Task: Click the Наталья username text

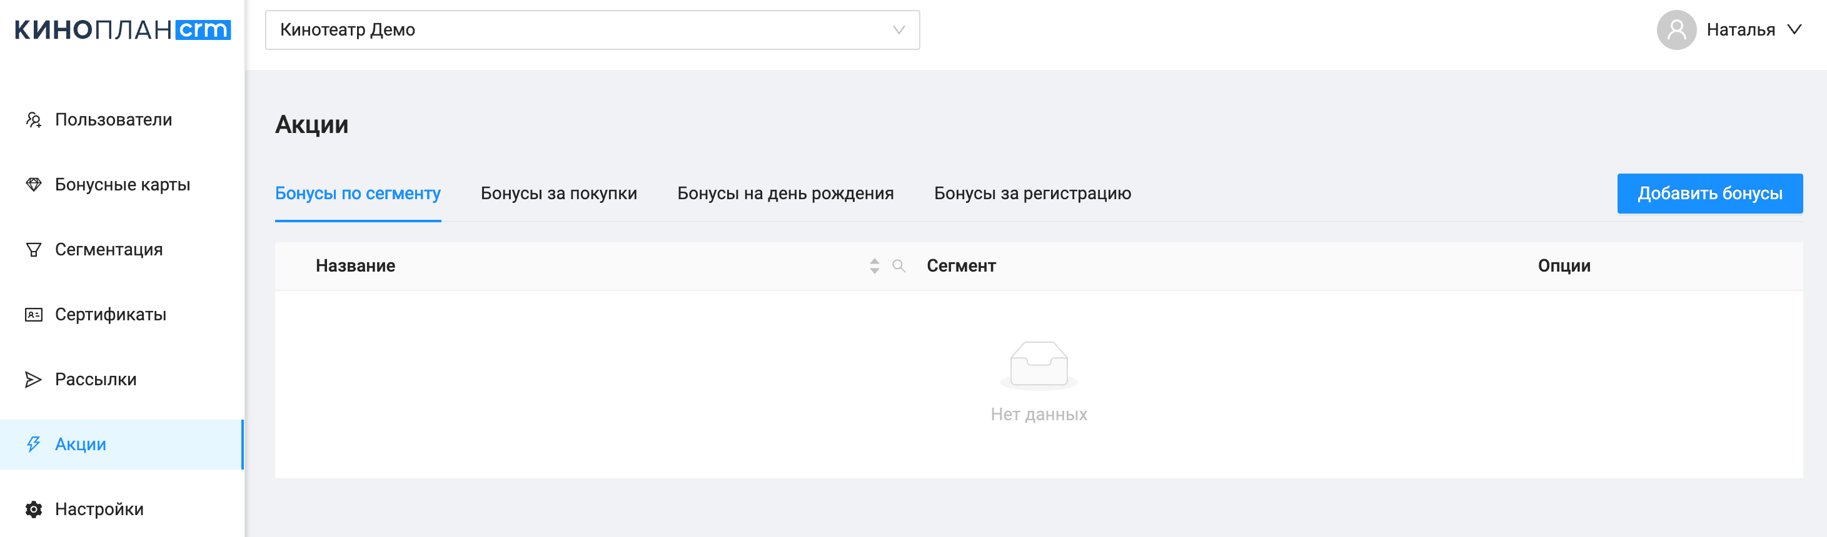Action: pyautogui.click(x=1741, y=30)
